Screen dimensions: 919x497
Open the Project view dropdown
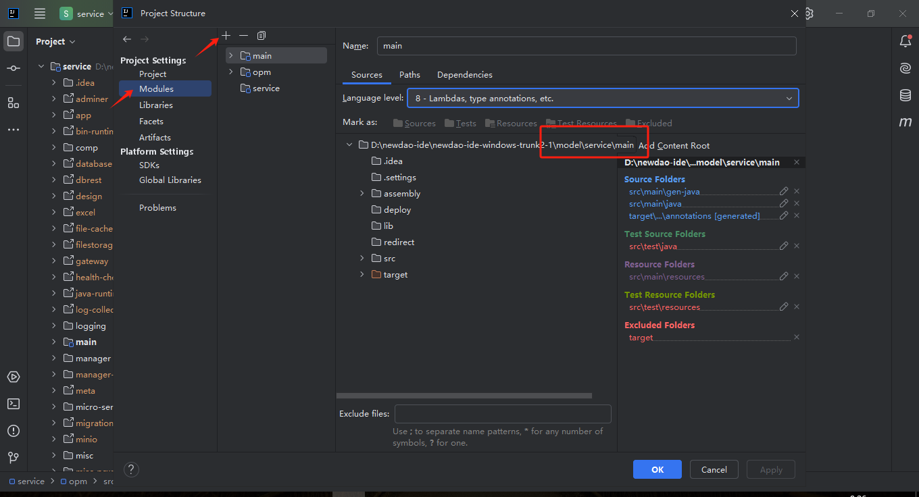click(x=55, y=41)
